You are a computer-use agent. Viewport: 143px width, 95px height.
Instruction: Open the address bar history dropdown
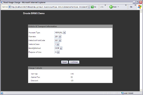89,7
